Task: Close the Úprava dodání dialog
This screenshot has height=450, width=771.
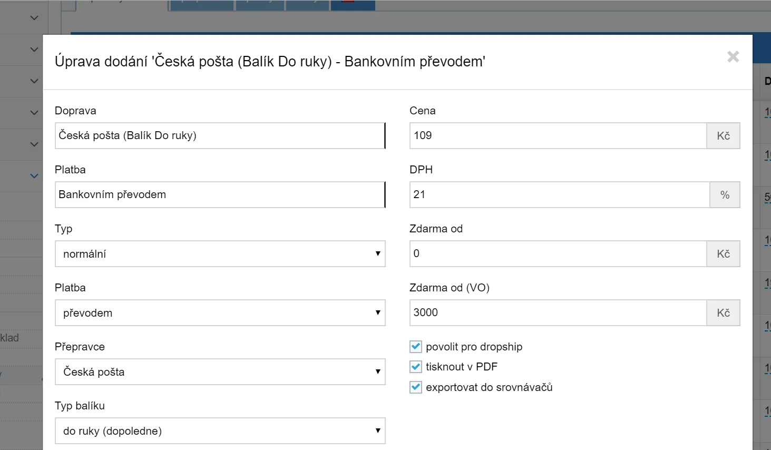Action: pos(733,57)
